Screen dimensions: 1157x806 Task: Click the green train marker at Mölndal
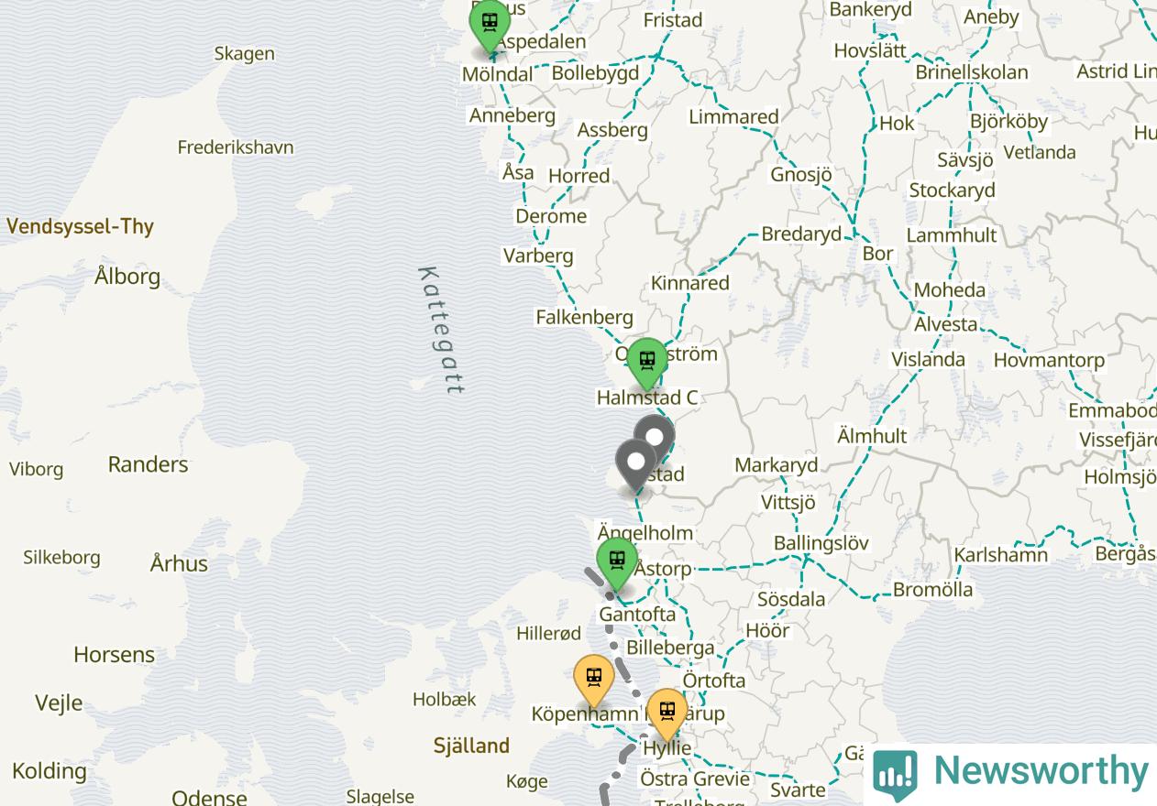490,24
